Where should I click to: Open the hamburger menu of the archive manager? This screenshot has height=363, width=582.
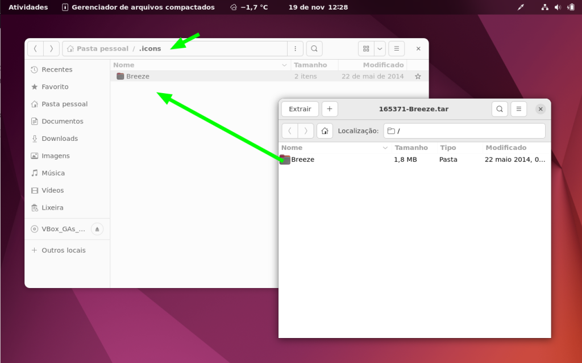[518, 109]
